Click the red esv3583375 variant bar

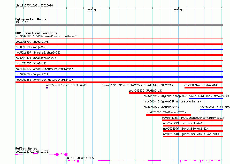coord(176,93)
